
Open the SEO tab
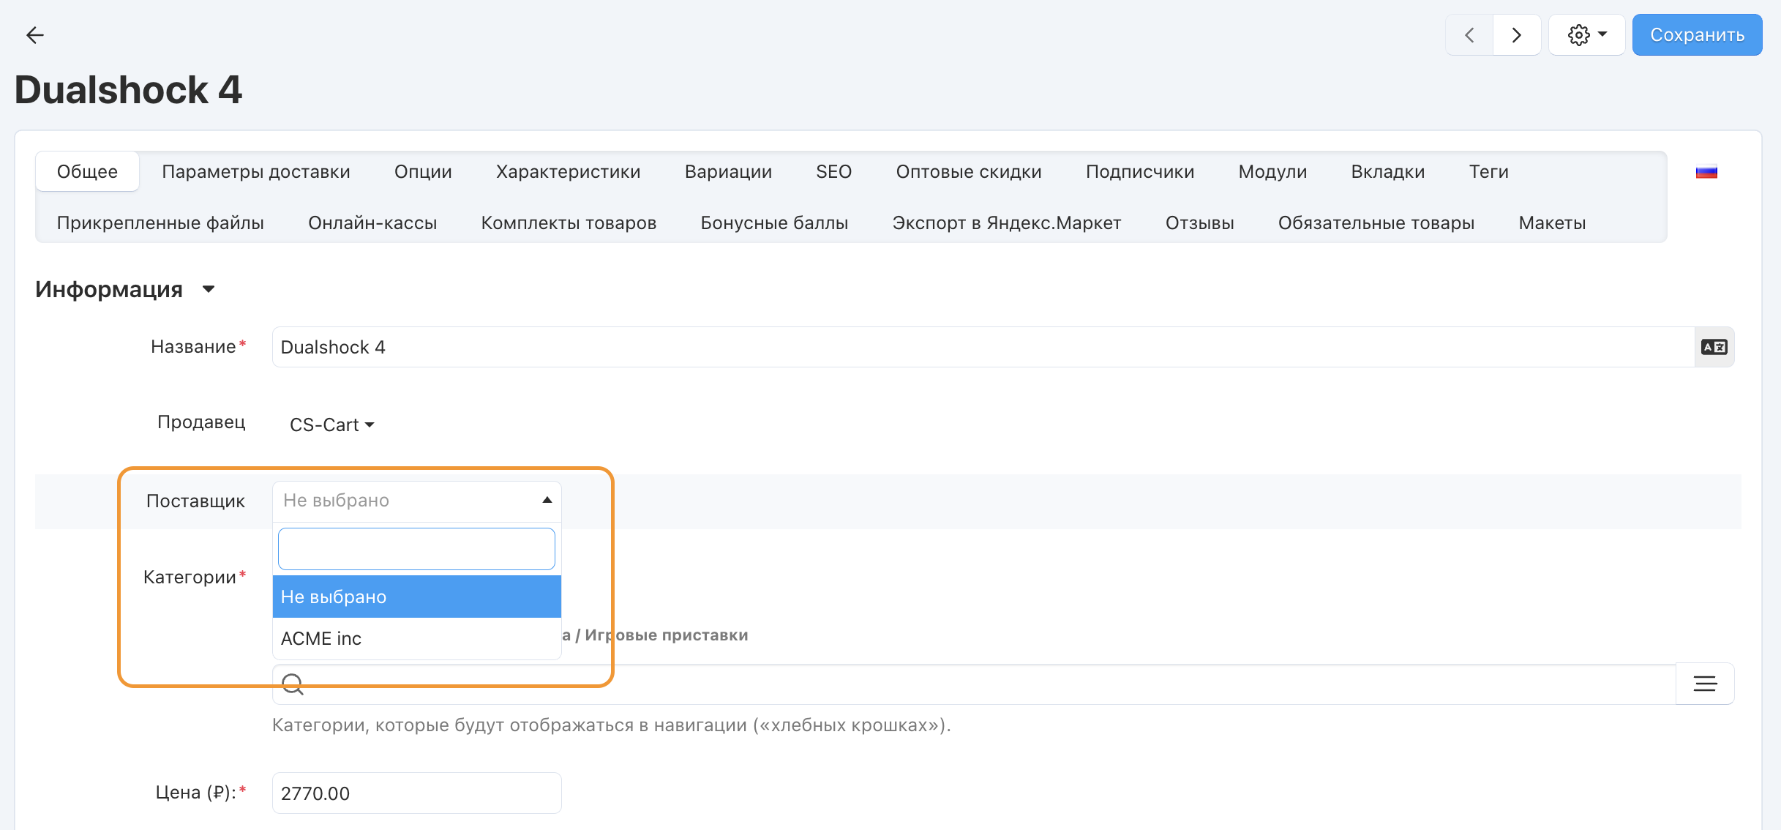(833, 172)
